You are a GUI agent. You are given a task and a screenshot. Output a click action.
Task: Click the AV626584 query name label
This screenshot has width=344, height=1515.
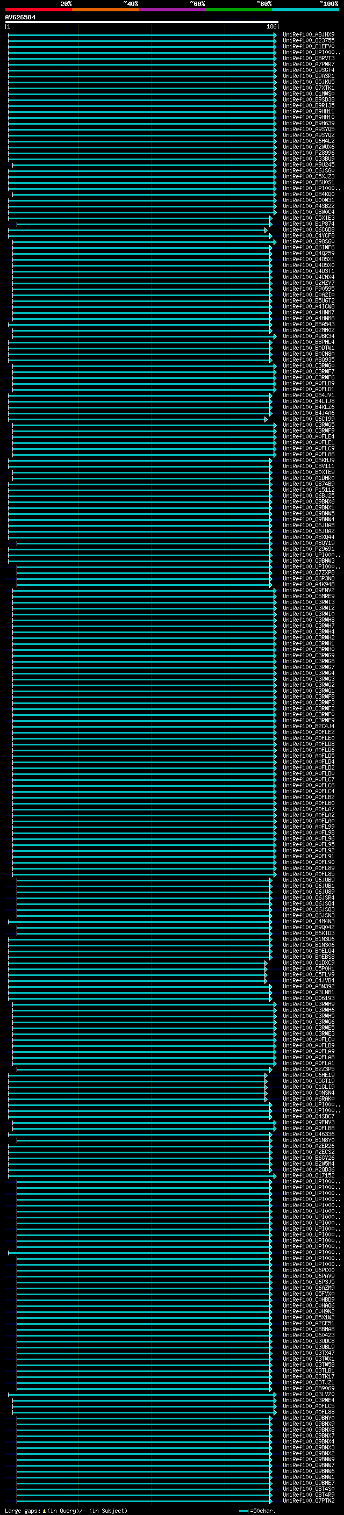click(20, 18)
